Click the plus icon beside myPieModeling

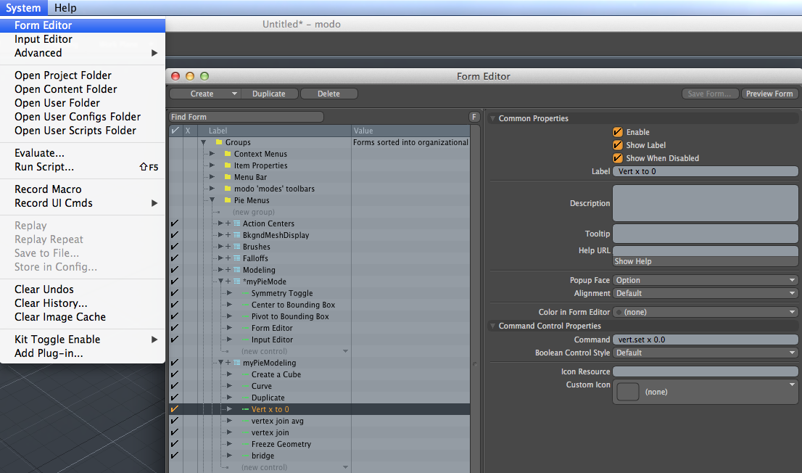click(x=228, y=363)
